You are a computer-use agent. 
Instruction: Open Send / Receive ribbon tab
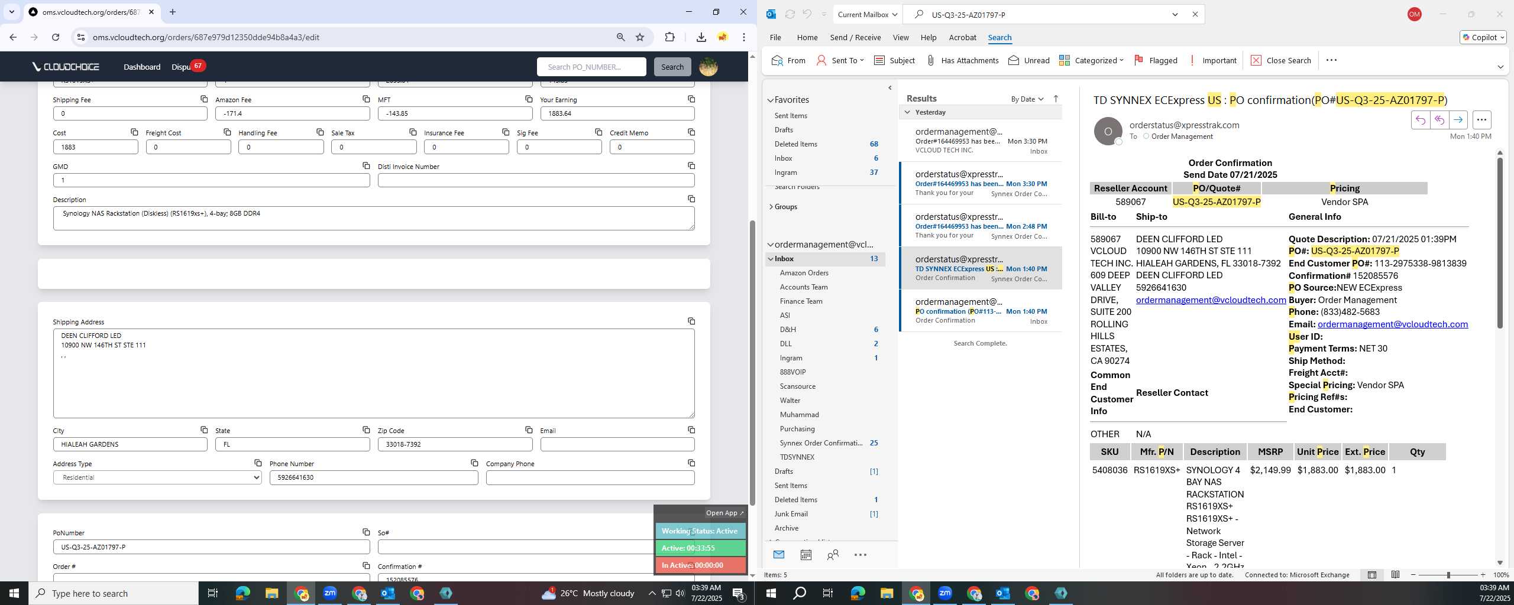855,37
